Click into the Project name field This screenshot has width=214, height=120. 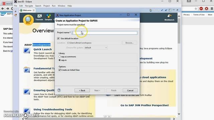coord(105,33)
